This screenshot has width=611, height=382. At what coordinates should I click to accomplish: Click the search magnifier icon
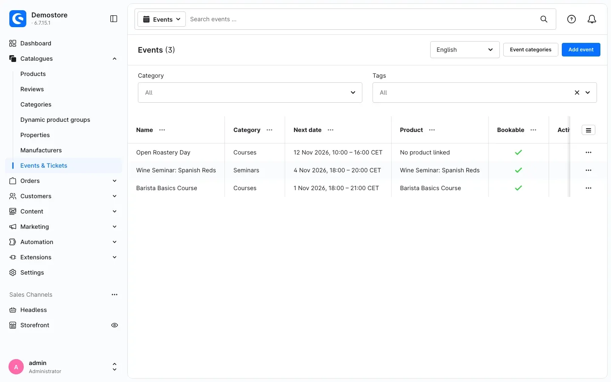(544, 19)
